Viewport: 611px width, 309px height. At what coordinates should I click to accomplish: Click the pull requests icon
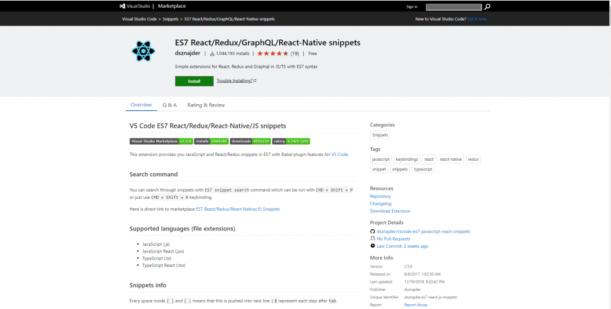coord(372,239)
